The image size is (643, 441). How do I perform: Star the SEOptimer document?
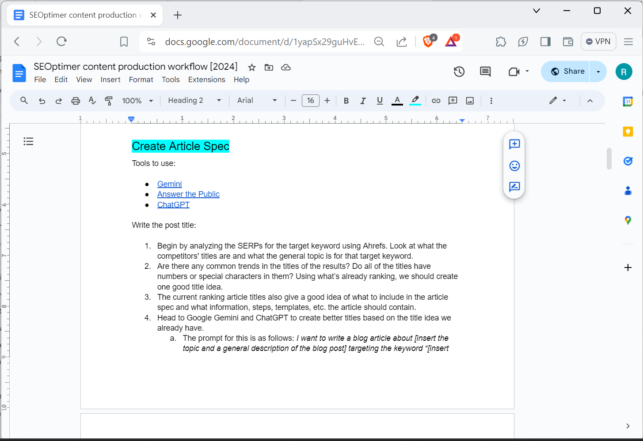tap(252, 68)
